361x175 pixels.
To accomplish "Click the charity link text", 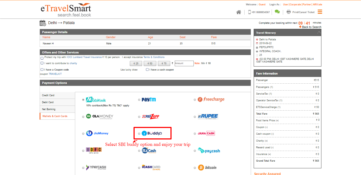I will (x=73, y=63).
